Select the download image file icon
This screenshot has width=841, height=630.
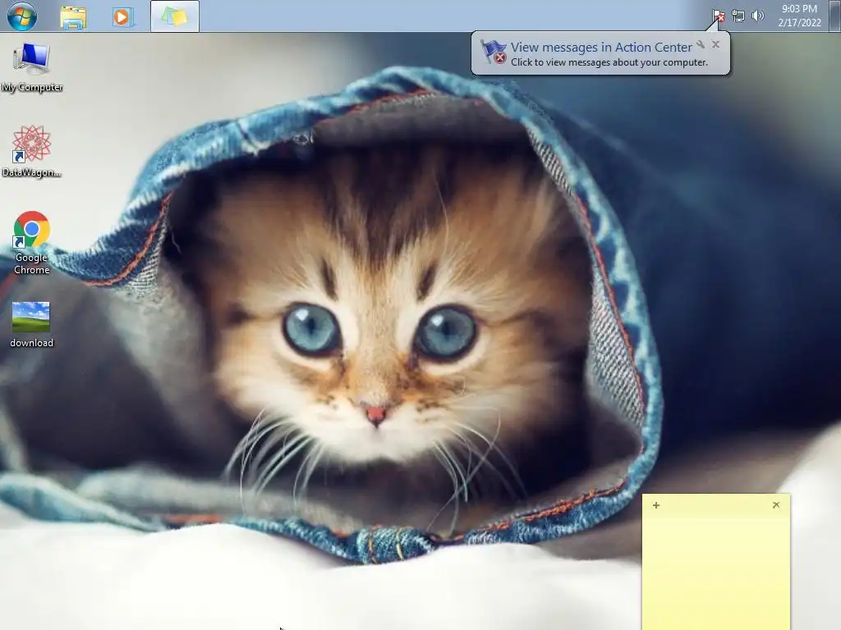tap(31, 325)
